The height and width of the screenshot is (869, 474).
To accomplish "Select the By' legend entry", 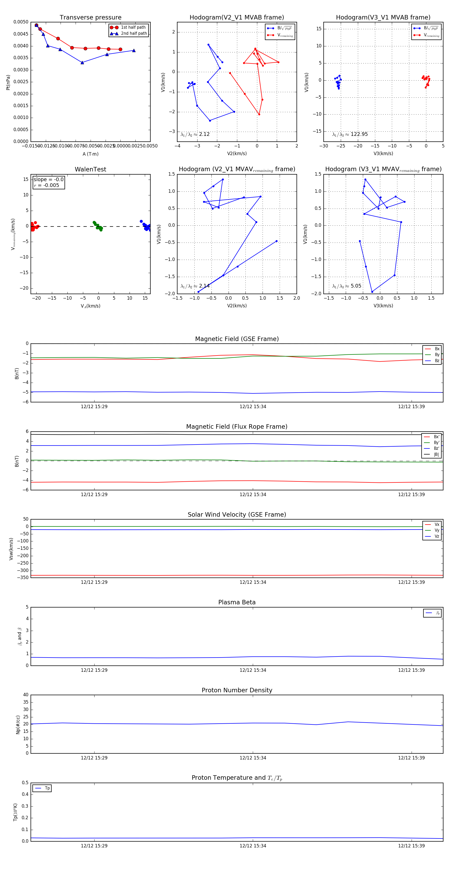I will [432, 443].
